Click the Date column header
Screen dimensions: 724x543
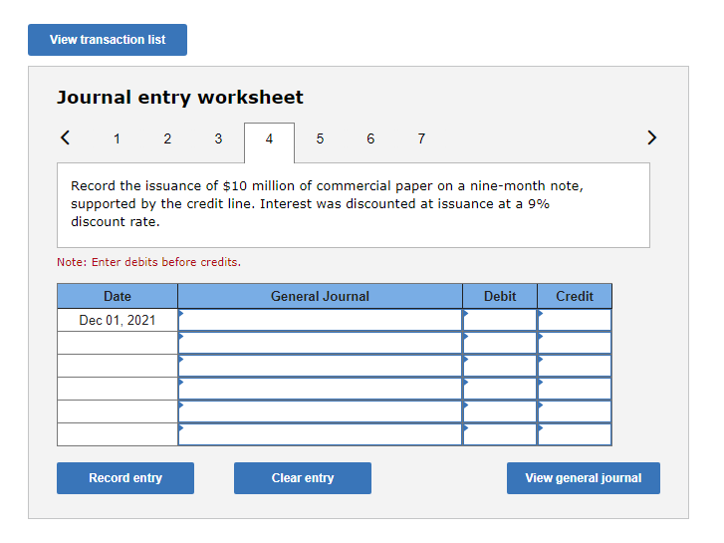[118, 296]
